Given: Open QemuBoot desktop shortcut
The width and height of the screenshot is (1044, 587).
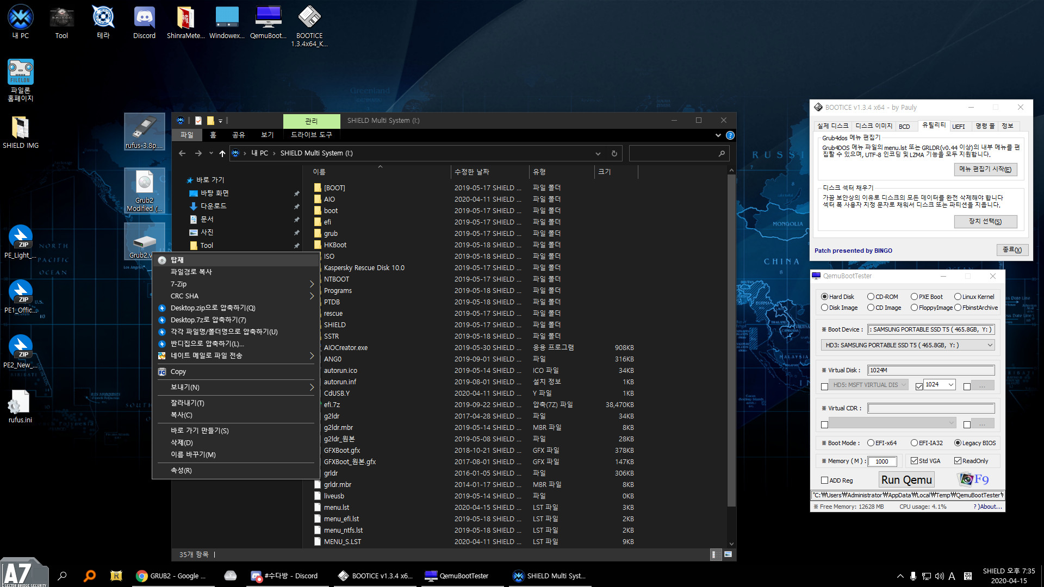Looking at the screenshot, I should 268,22.
